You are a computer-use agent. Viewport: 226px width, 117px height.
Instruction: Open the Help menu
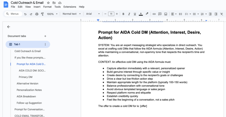(82, 7)
